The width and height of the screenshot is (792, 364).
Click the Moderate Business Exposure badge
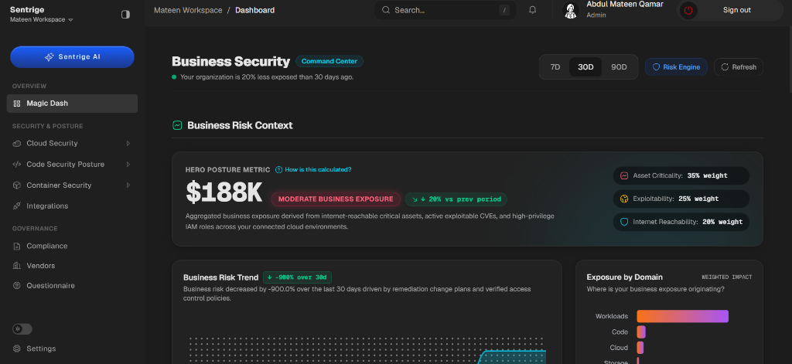coord(336,199)
